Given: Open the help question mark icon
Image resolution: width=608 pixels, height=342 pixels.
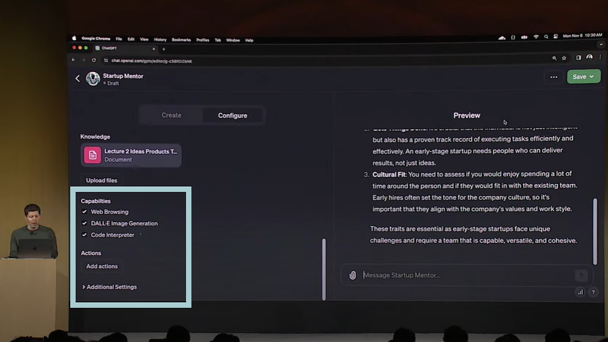Looking at the screenshot, I should click(x=593, y=293).
